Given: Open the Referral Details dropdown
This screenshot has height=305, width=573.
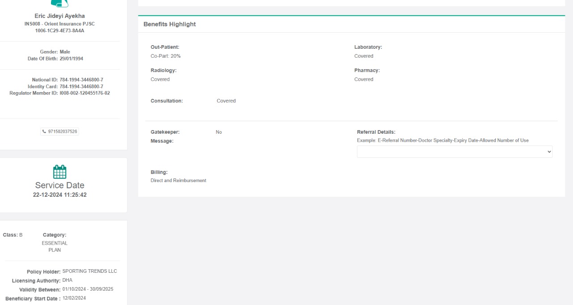Looking at the screenshot, I should [x=454, y=152].
